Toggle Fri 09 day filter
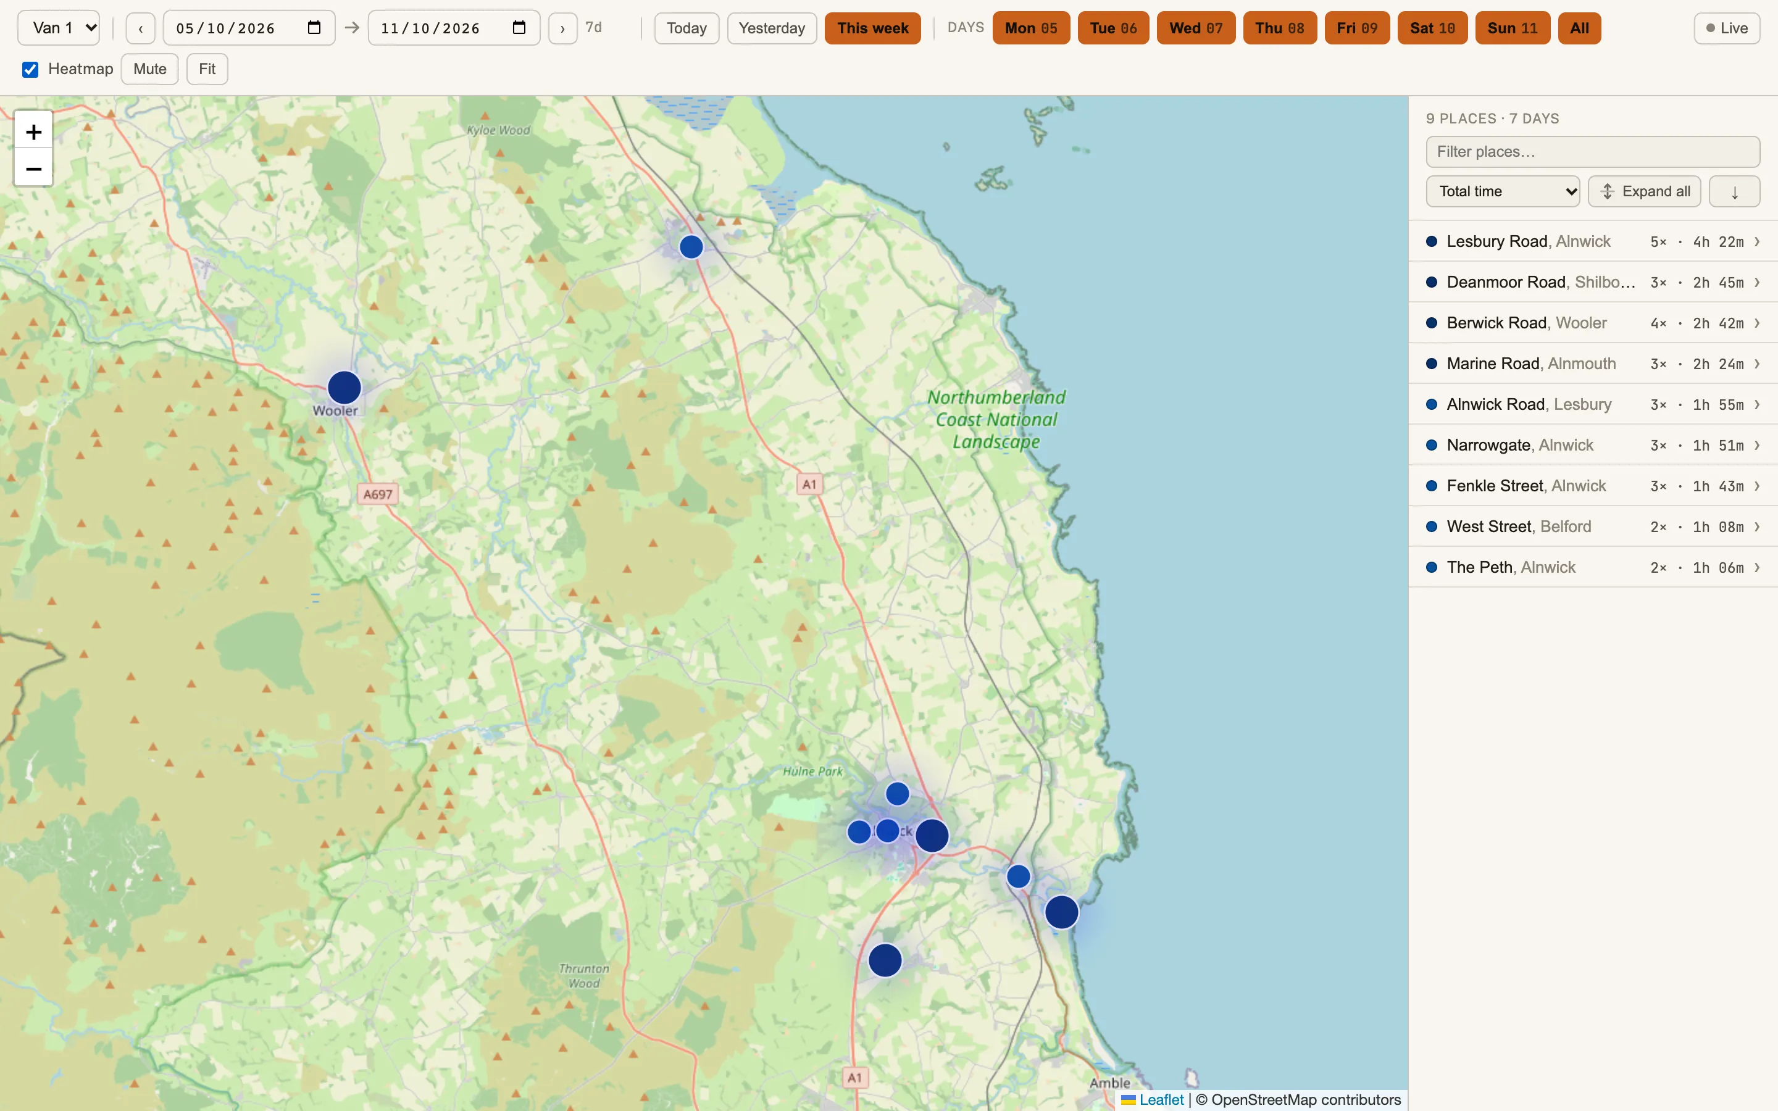The height and width of the screenshot is (1111, 1778). (x=1357, y=28)
